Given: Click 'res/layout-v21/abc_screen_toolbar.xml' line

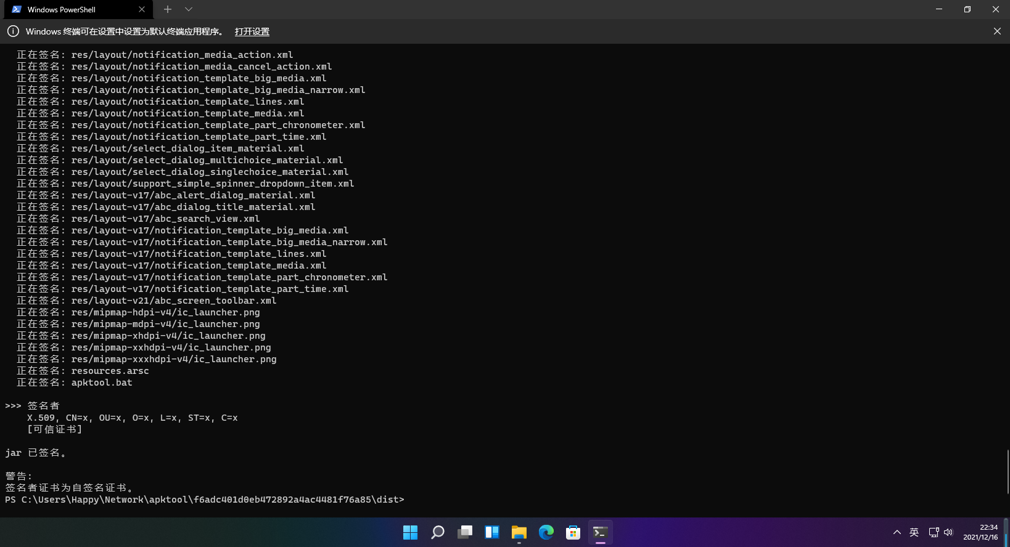Looking at the screenshot, I should point(147,301).
